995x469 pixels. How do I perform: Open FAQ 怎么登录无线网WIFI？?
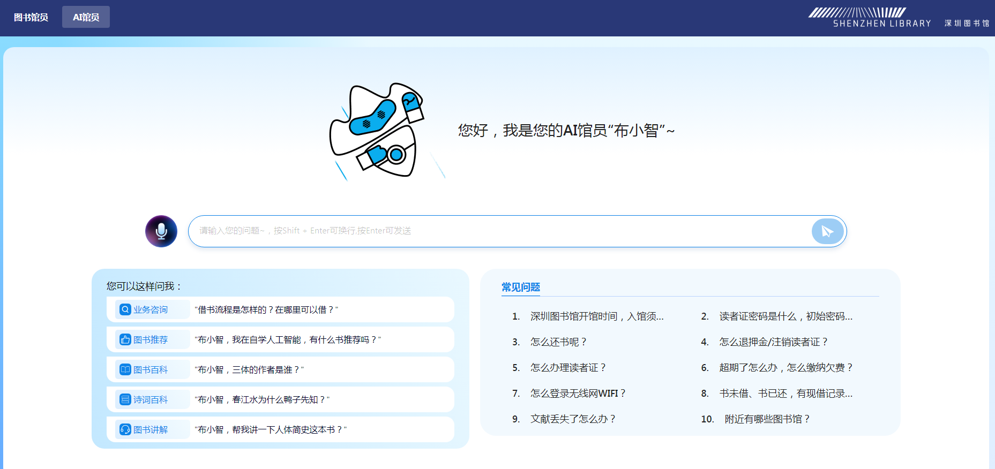pyautogui.click(x=578, y=394)
